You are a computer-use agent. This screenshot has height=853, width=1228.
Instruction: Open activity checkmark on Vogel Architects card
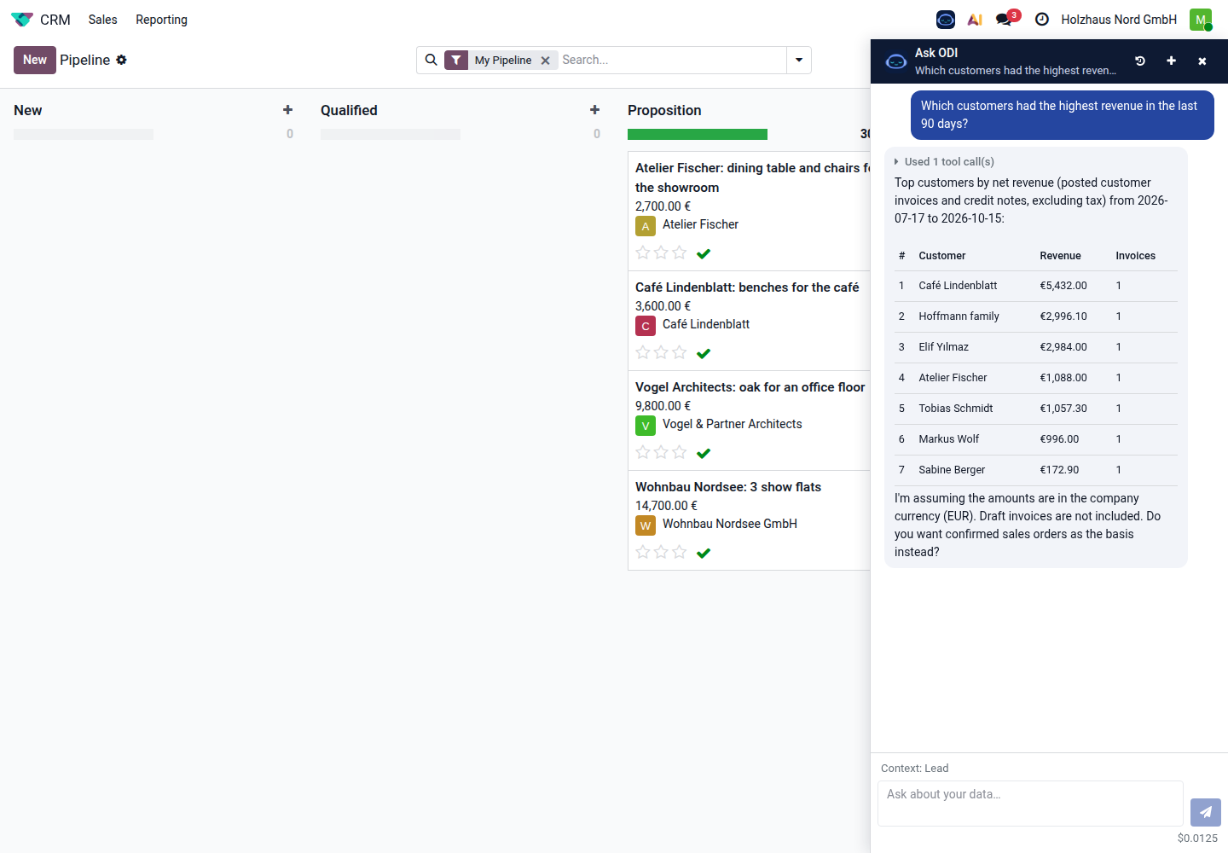click(704, 453)
